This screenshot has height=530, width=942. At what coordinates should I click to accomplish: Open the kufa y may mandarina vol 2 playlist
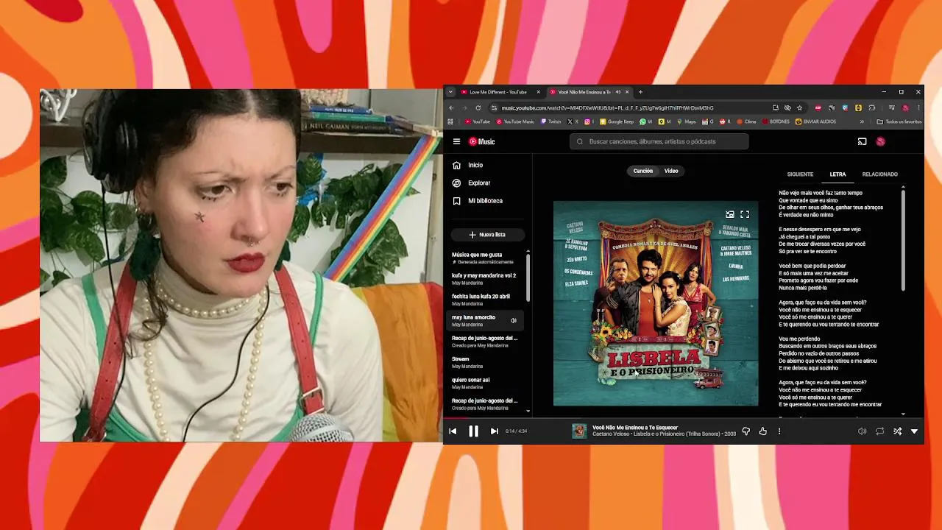click(484, 279)
